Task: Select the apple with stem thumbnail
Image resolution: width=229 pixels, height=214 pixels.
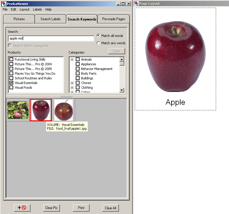Action: [x=64, y=110]
